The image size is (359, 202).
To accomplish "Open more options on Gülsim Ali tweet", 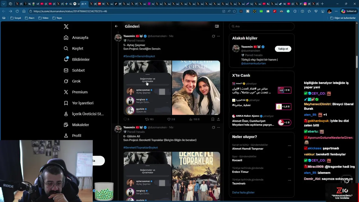I will point(218,127).
